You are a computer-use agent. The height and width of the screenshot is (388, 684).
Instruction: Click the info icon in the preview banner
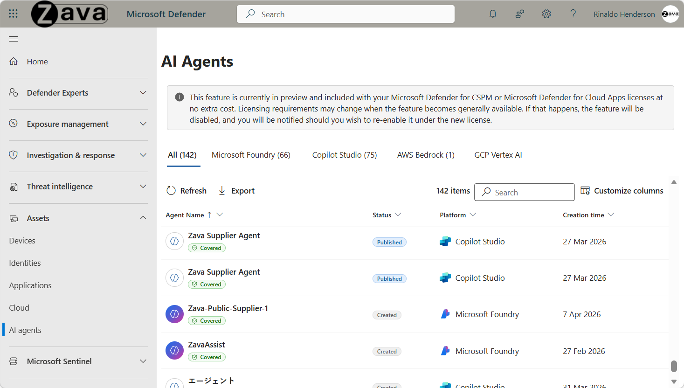[x=179, y=97]
